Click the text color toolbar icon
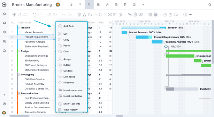 coord(84,14)
